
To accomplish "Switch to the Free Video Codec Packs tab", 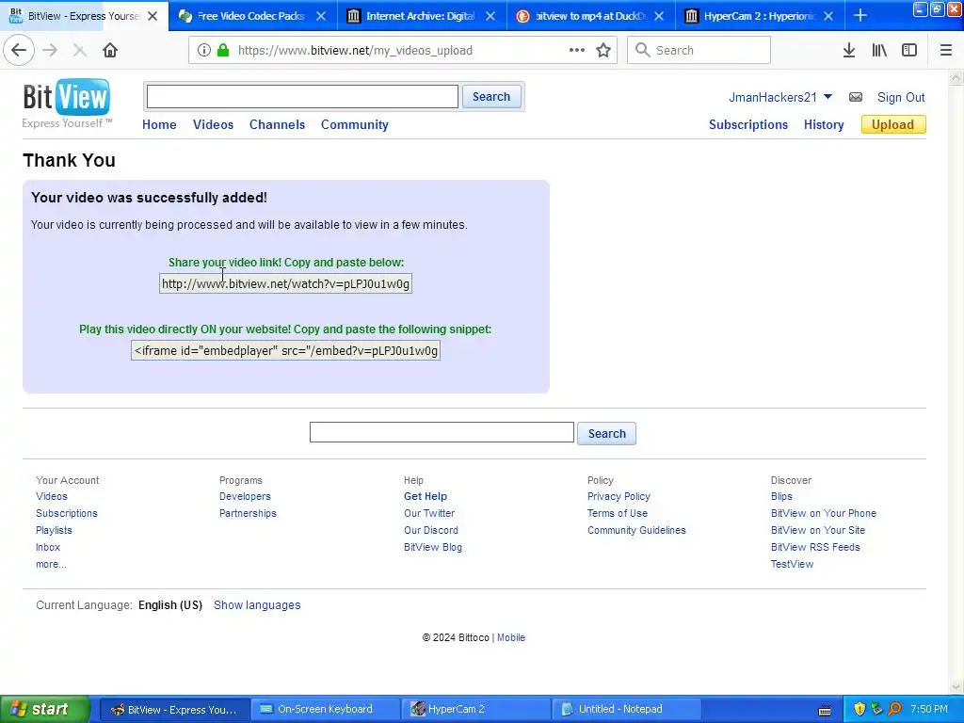I will click(252, 16).
